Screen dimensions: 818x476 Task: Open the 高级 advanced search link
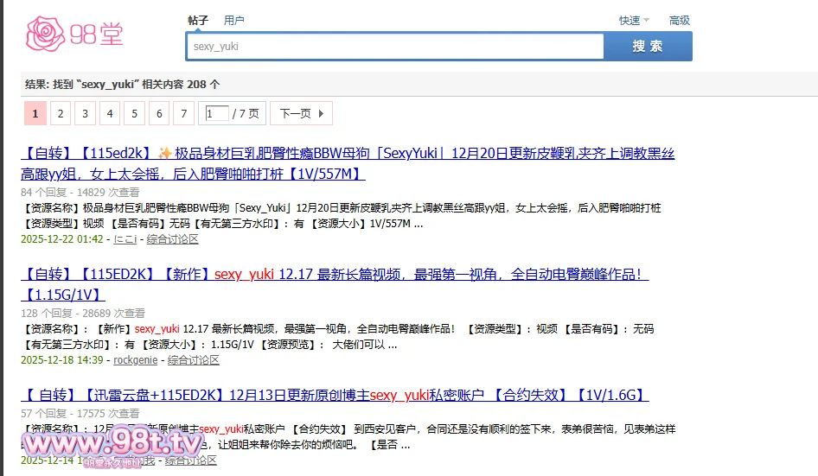coord(679,21)
